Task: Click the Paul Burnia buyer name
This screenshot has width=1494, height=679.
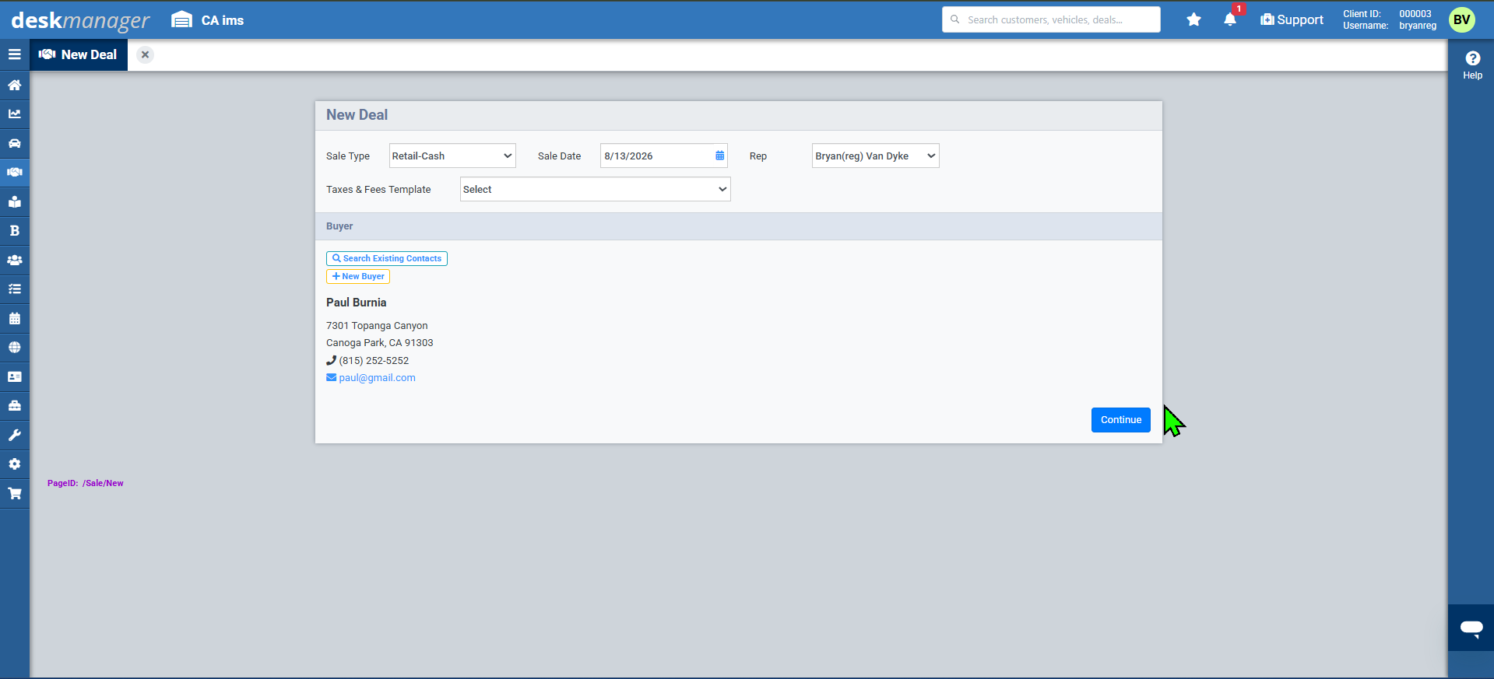Action: click(x=356, y=303)
